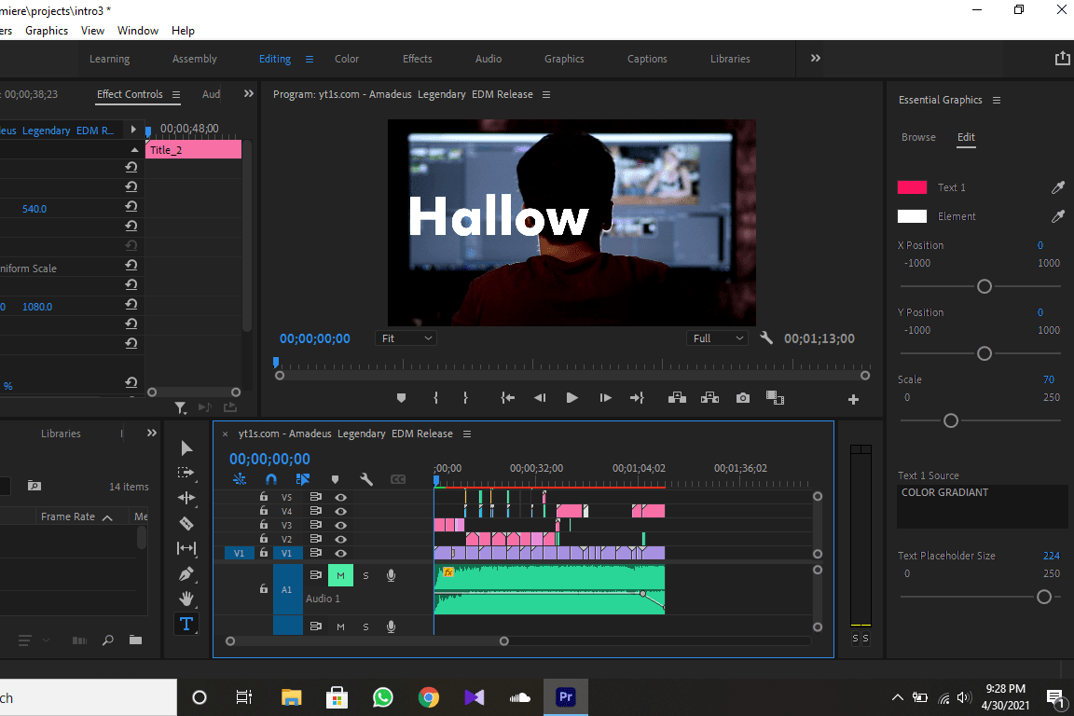Toggle Snap in Timeline magnet icon
The width and height of the screenshot is (1074, 716).
(271, 479)
